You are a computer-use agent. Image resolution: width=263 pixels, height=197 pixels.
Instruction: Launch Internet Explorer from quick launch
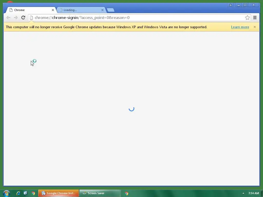click(18, 193)
